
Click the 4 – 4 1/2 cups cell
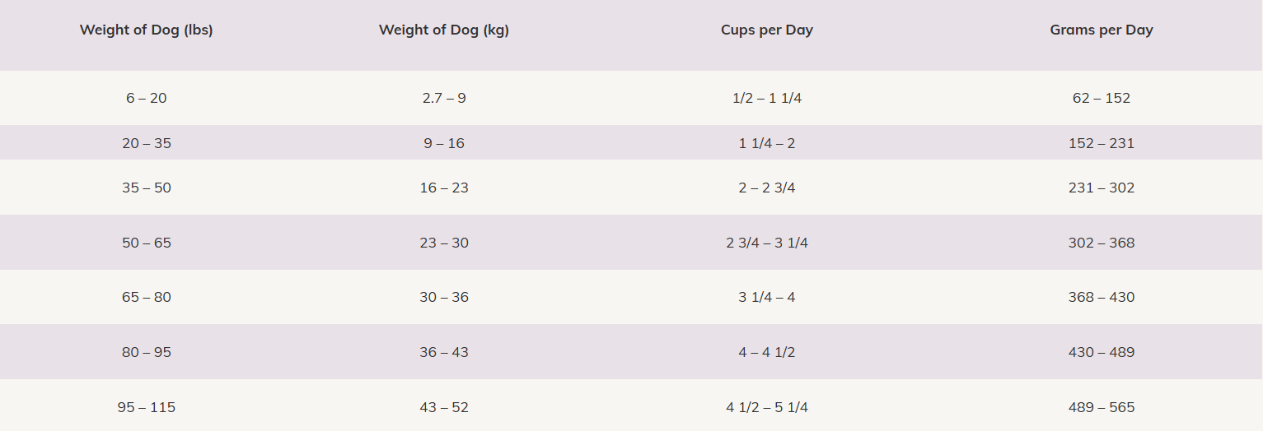point(766,352)
